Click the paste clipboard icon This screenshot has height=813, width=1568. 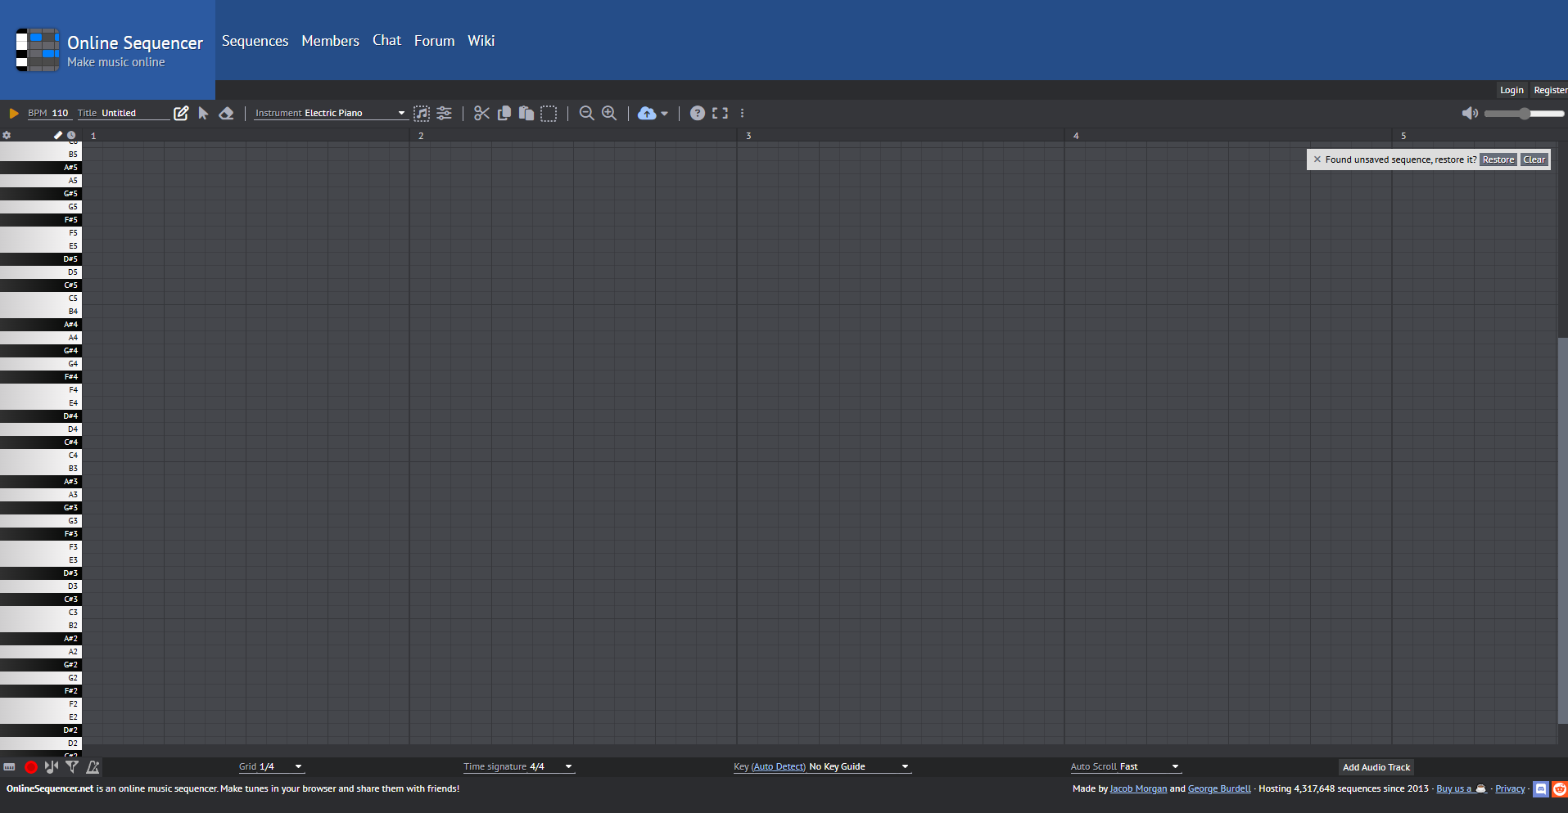tap(526, 114)
